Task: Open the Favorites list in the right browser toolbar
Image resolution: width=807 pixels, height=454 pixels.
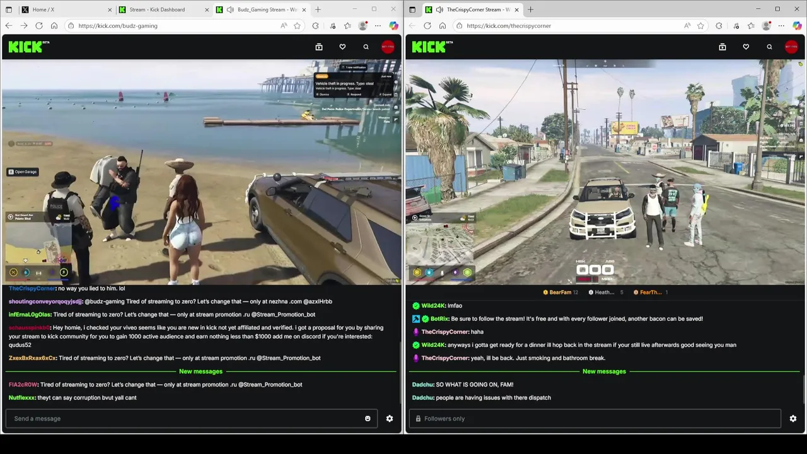Action: [x=751, y=26]
